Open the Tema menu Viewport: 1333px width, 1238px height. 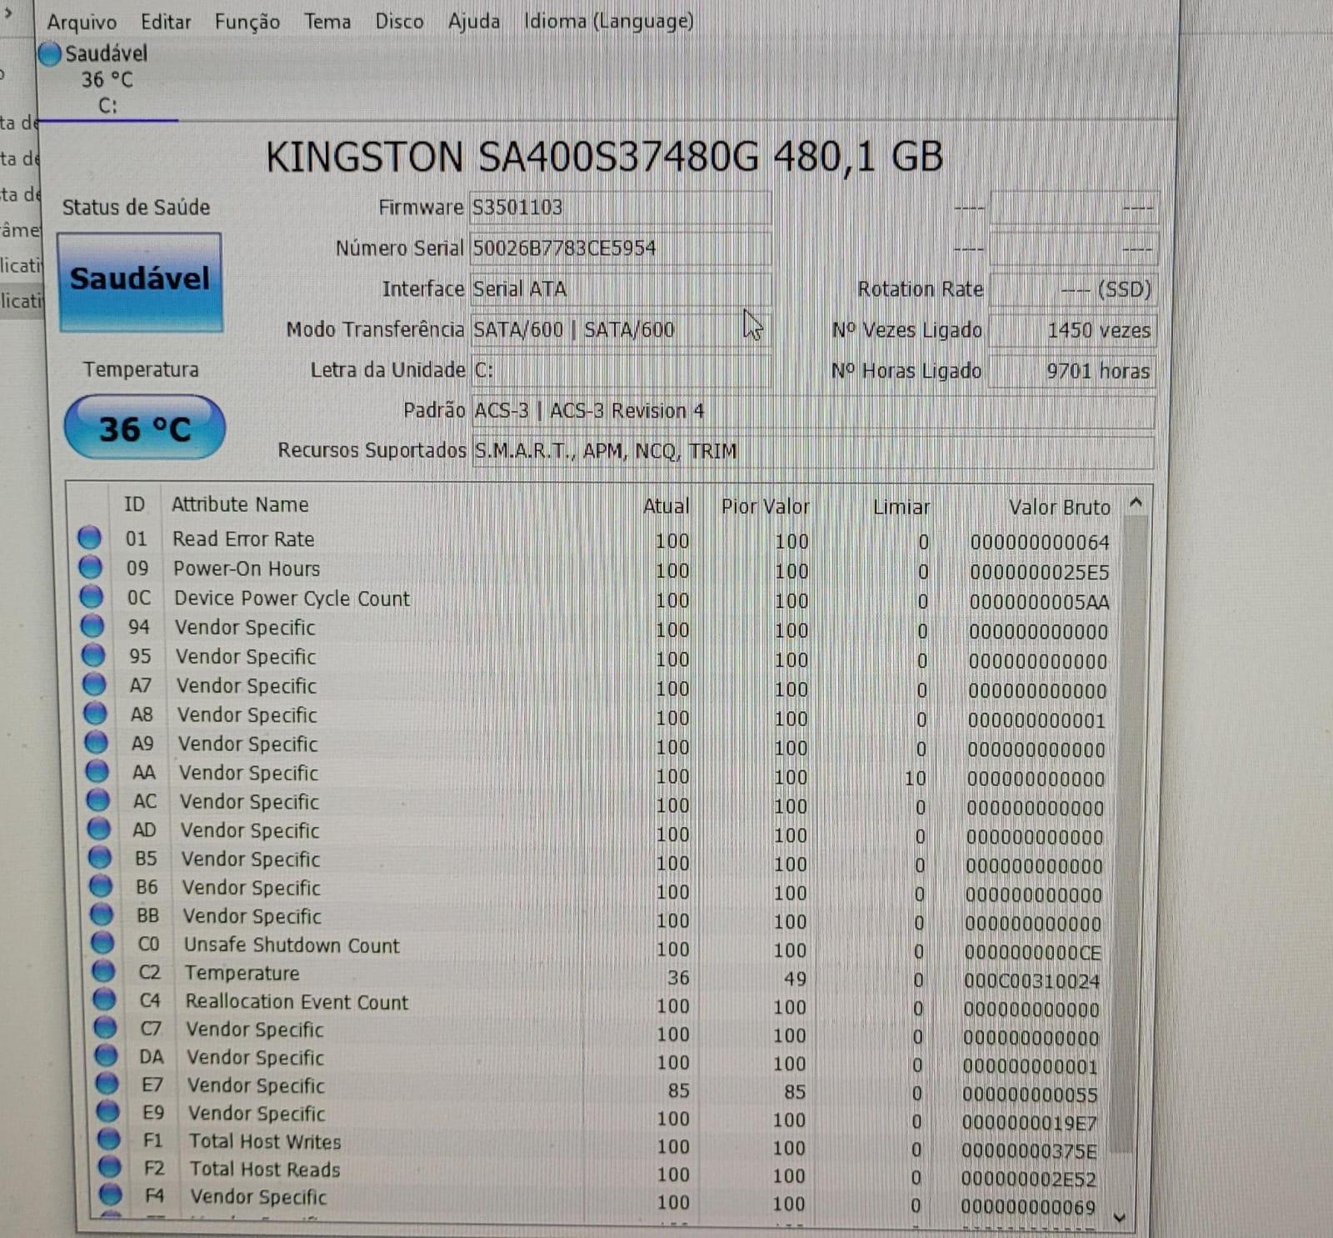pos(327,22)
